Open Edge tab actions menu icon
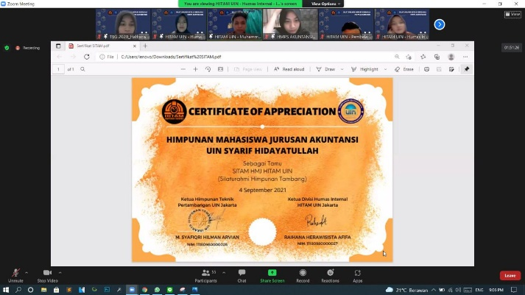This screenshot has width=525, height=295. [58, 46]
